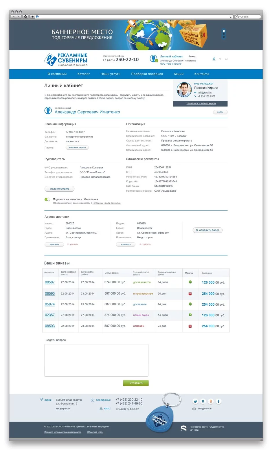Open the Twitter icon in the footer
The width and height of the screenshot is (272, 450).
195,402
